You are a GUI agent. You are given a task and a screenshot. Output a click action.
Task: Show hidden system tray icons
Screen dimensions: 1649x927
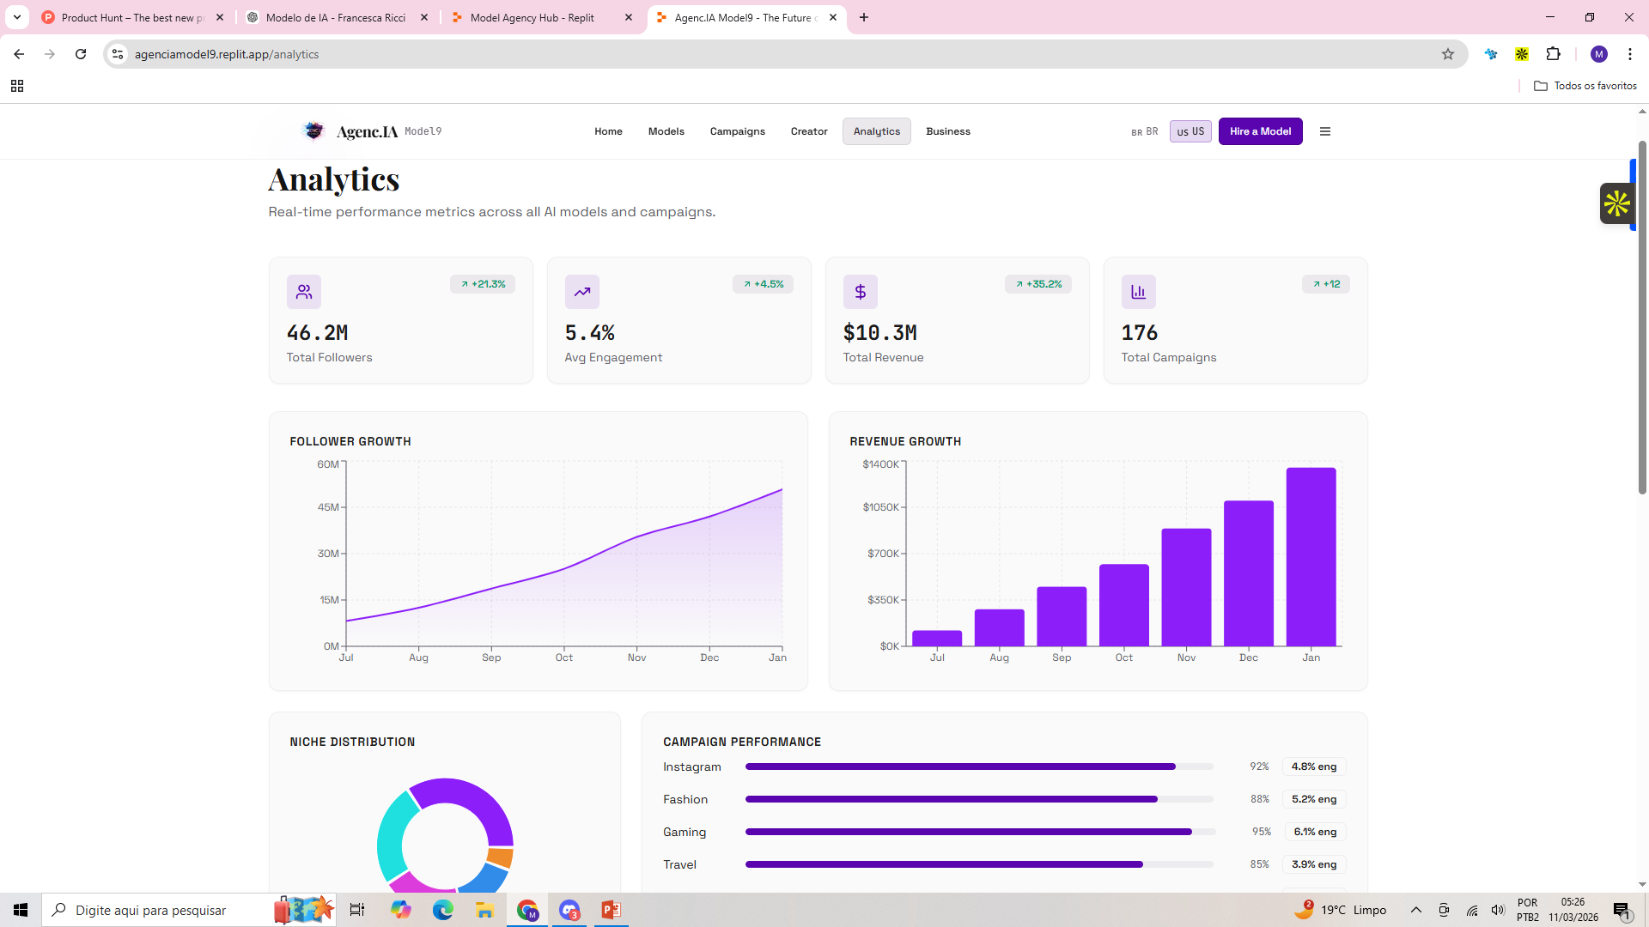pos(1415,910)
